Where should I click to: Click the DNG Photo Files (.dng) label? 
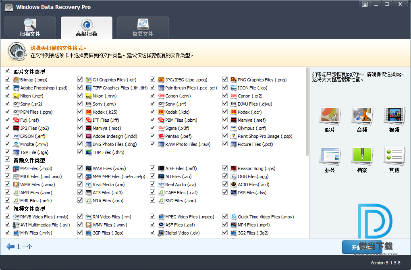tap(114, 144)
